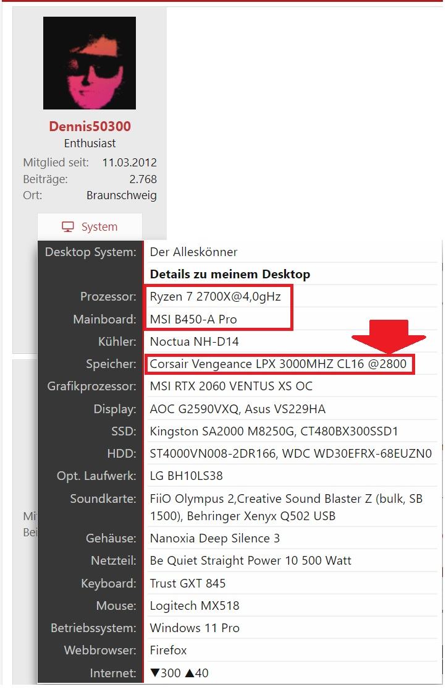Image resolution: width=446 pixels, height=689 pixels.
Task: Click 'Details zu meinem Desktop' heading
Action: tap(230, 274)
